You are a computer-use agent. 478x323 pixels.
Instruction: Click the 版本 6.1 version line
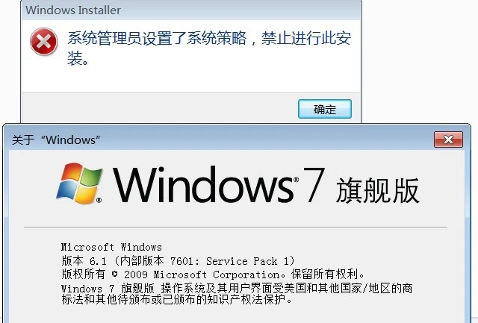(x=178, y=261)
